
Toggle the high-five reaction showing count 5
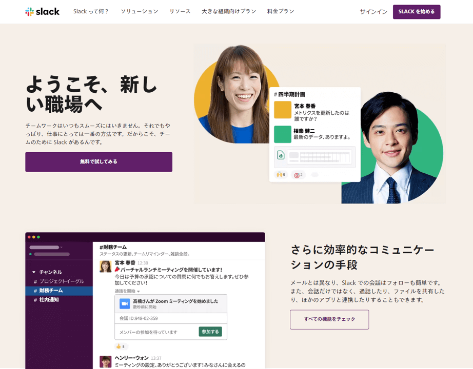(280, 174)
